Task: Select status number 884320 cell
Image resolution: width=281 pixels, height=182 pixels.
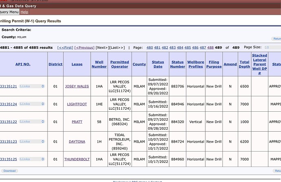Action: tap(178, 122)
